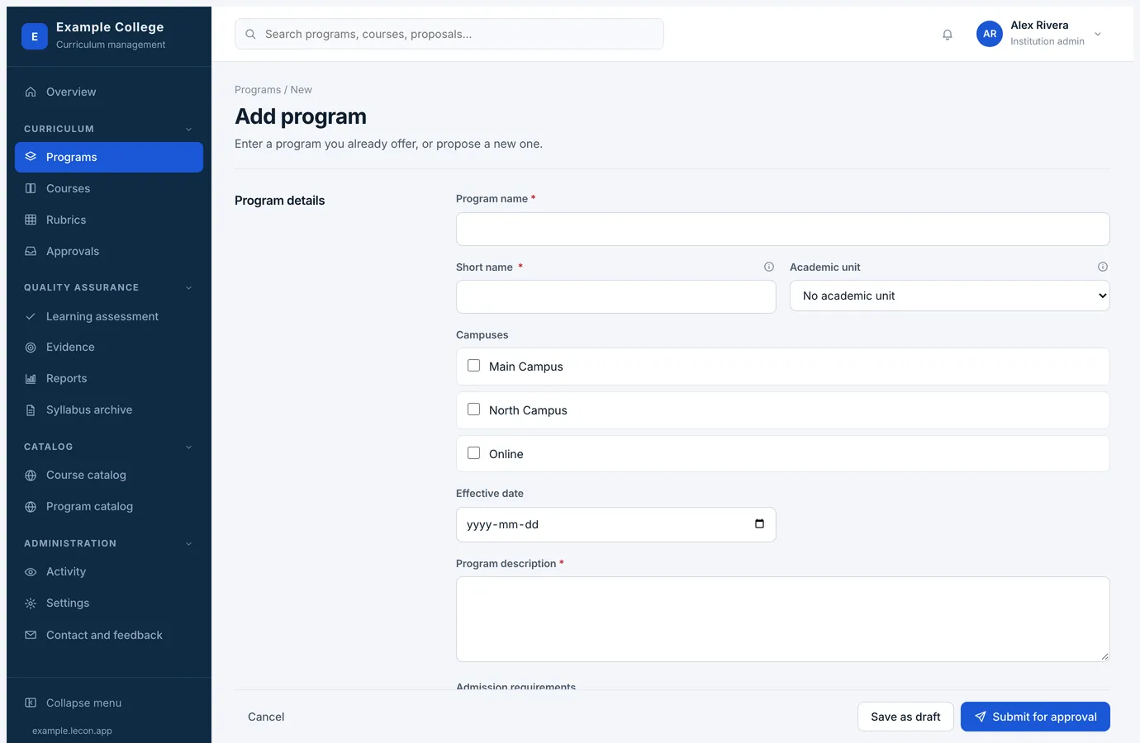The width and height of the screenshot is (1140, 743).
Task: Click the Courses book icon
Action: tap(31, 188)
